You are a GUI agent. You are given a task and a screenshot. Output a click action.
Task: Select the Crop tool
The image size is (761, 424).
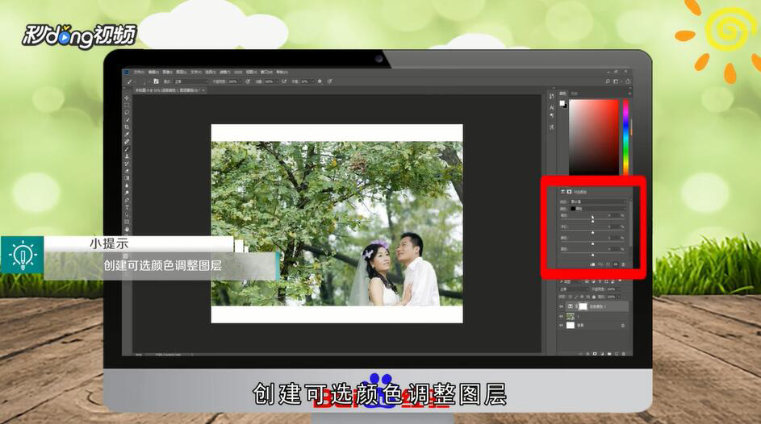(127, 127)
